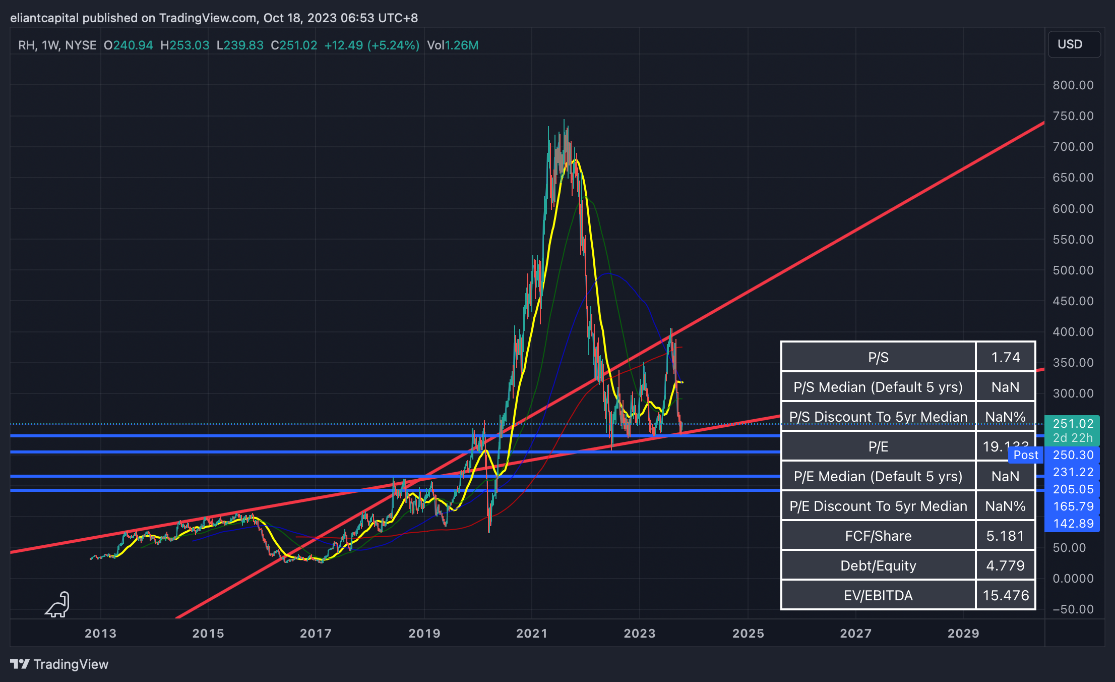Click the blue 165.79 price level label
Image resolution: width=1115 pixels, height=682 pixels.
pyautogui.click(x=1073, y=506)
